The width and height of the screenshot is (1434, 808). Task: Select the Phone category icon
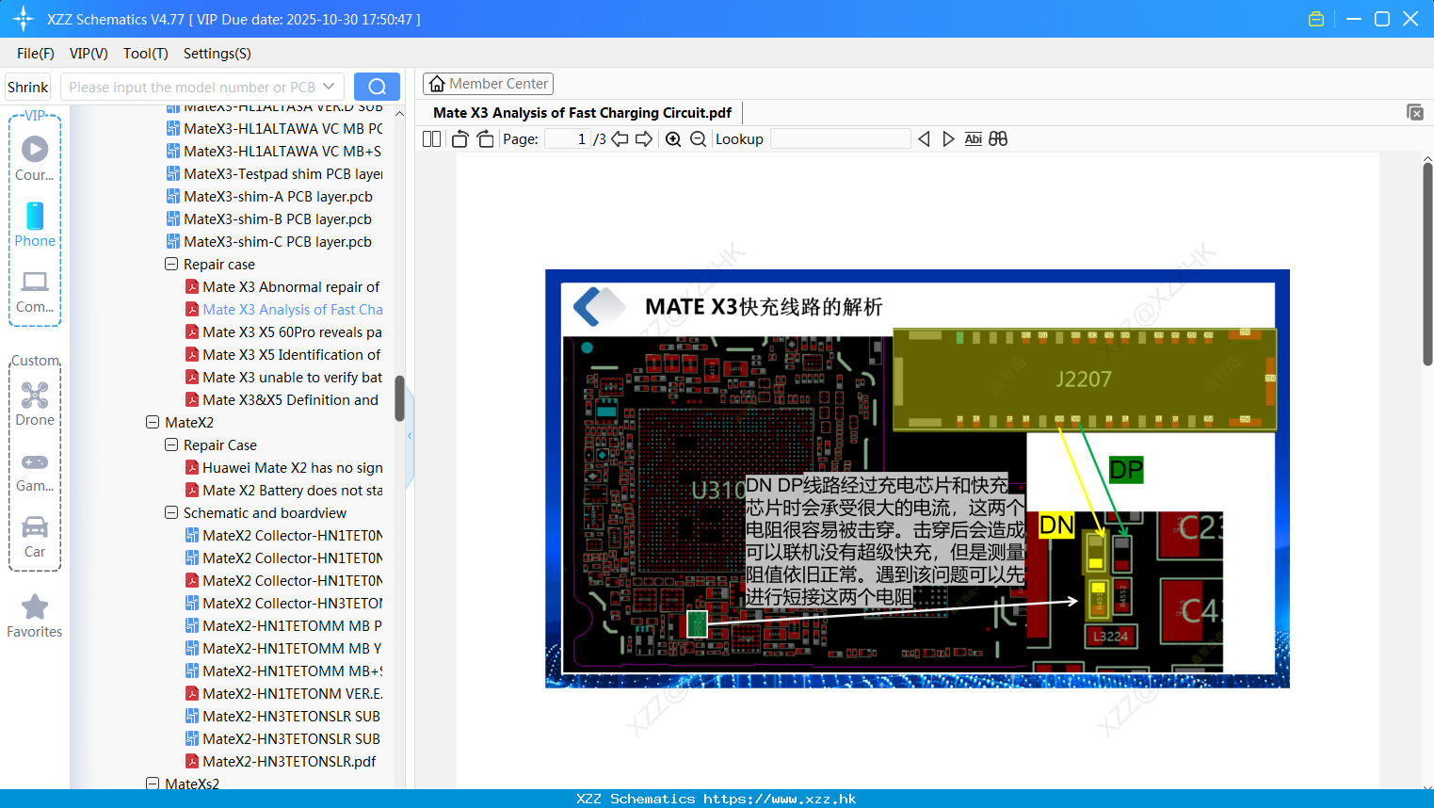(x=35, y=225)
